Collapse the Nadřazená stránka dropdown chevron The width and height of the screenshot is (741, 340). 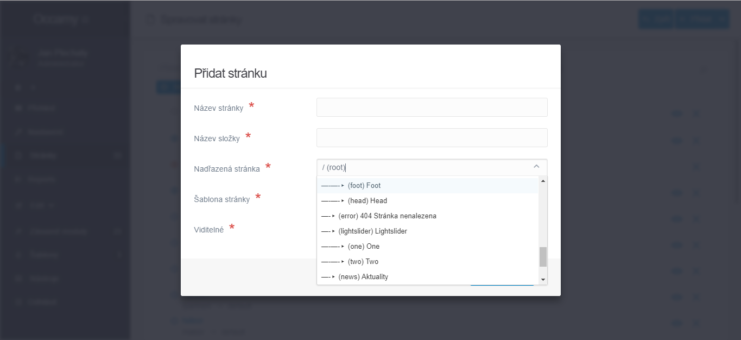click(x=536, y=167)
